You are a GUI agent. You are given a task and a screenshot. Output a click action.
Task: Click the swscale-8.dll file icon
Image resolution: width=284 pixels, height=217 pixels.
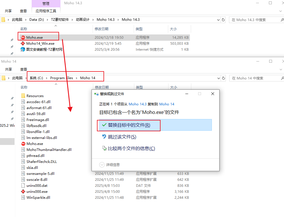click(23, 179)
